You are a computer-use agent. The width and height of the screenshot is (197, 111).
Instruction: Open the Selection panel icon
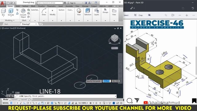pos(88,12)
